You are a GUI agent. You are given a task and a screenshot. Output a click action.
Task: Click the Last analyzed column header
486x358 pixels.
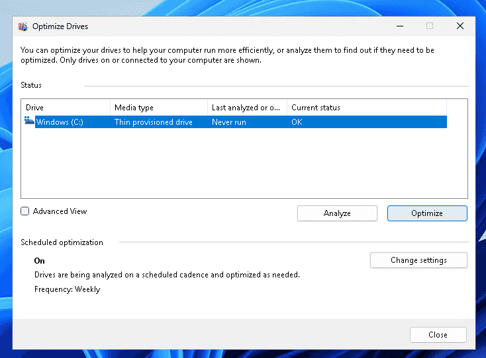pos(246,108)
